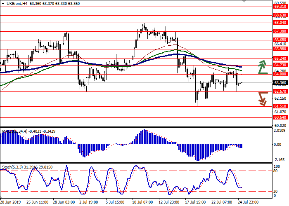Click the 61.510 support level label
This screenshot has height=206, width=289.
tap(280, 106)
